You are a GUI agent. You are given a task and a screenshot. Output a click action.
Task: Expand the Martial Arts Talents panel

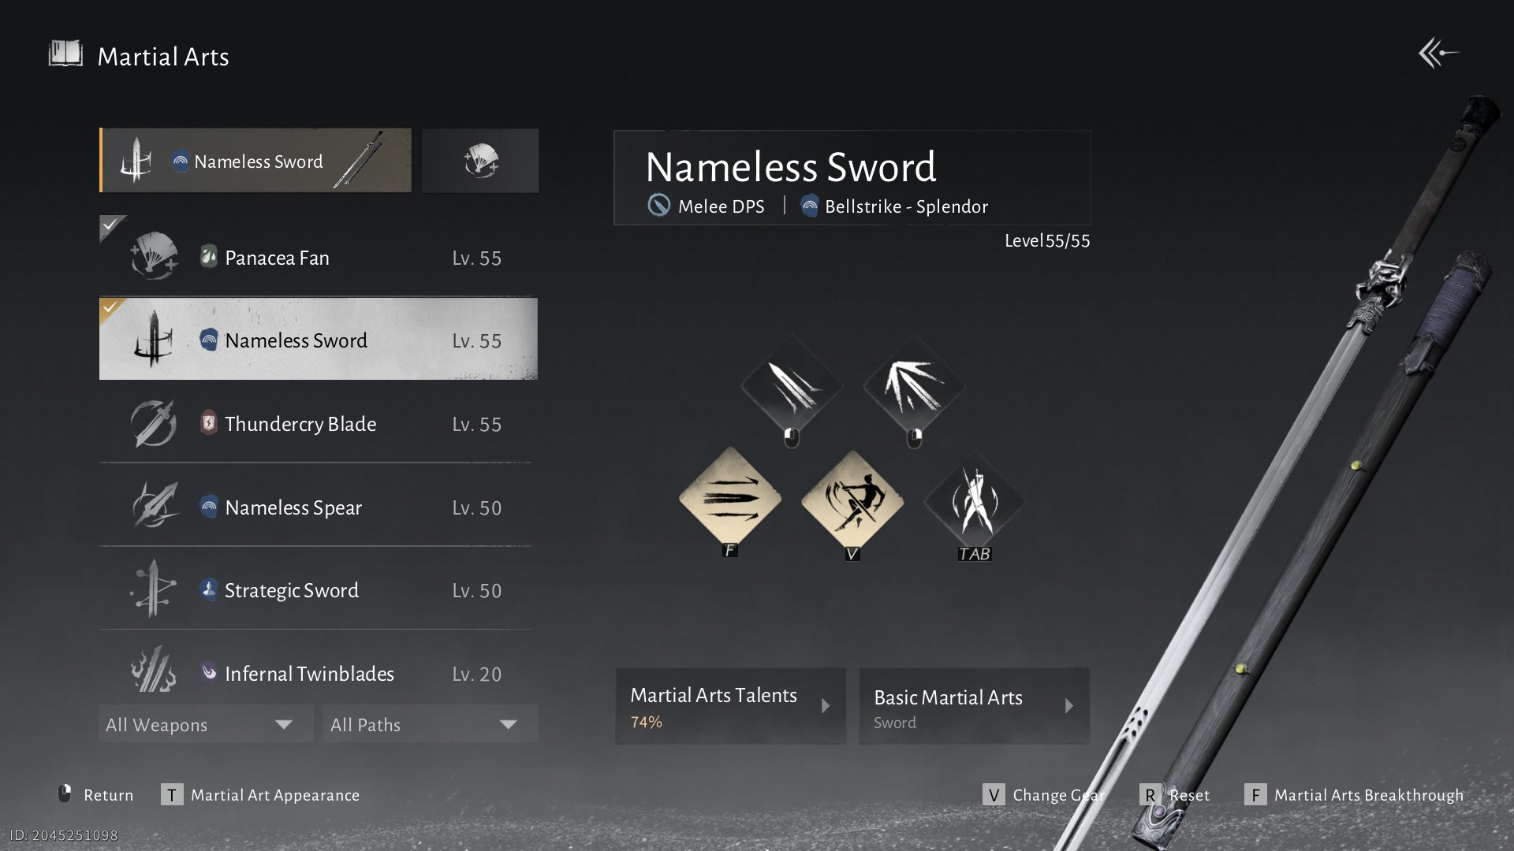pos(730,706)
